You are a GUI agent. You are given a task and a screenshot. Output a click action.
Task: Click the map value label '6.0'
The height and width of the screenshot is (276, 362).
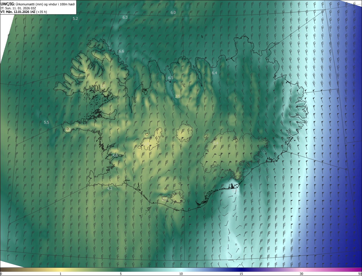(x=173, y=13)
